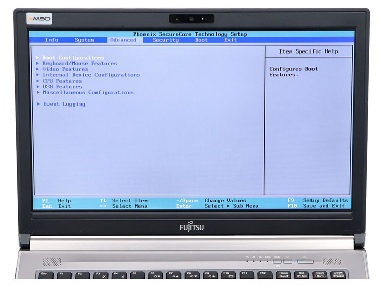Go to the Boot tab
The height and width of the screenshot is (287, 383).
(x=201, y=40)
